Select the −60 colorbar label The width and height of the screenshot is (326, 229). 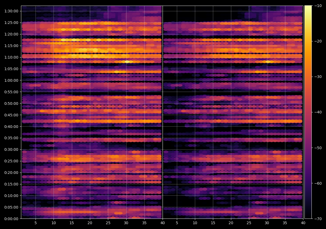tap(318, 183)
